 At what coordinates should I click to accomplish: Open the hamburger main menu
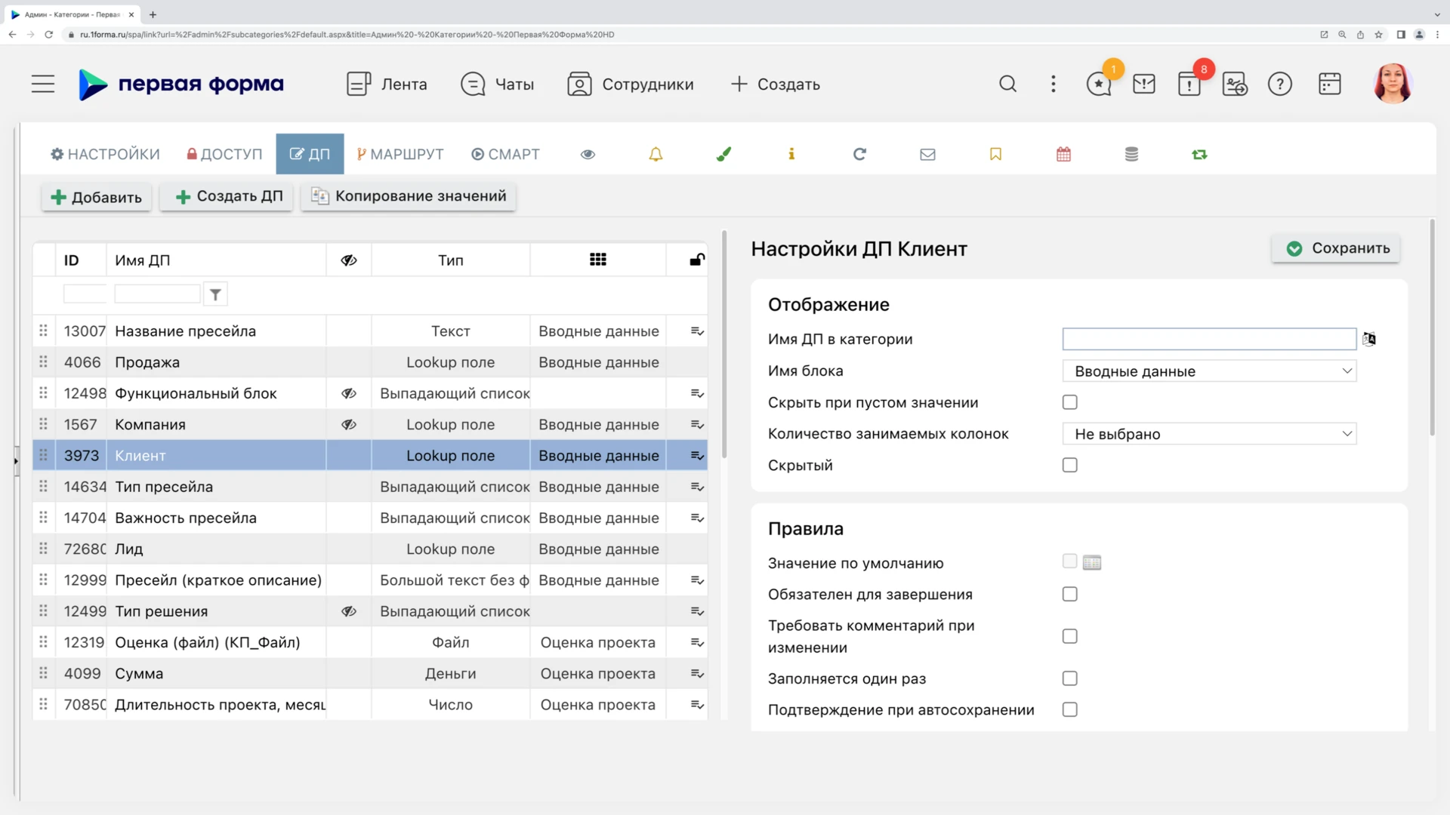click(x=43, y=84)
